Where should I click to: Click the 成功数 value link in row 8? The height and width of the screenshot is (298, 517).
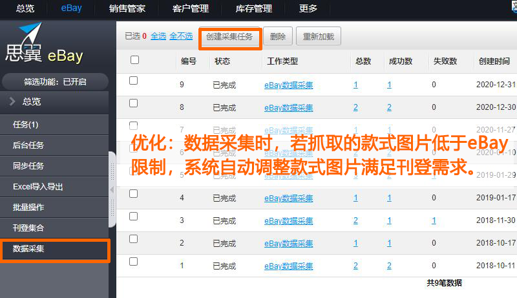(x=389, y=107)
